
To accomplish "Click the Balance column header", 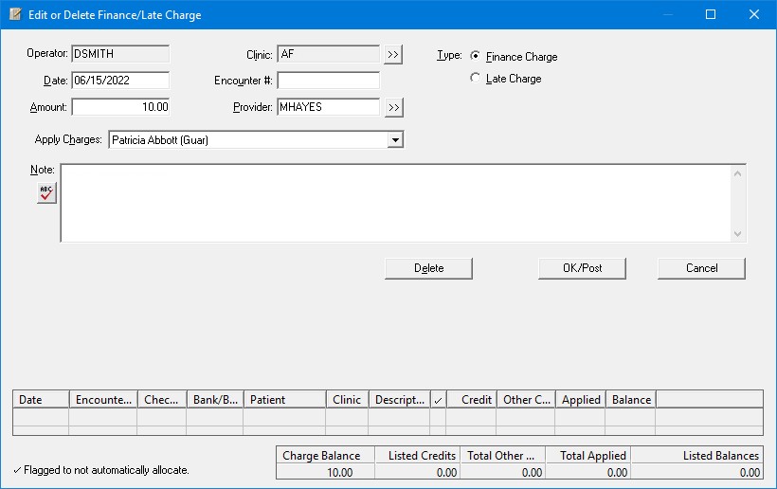I will 630,400.
